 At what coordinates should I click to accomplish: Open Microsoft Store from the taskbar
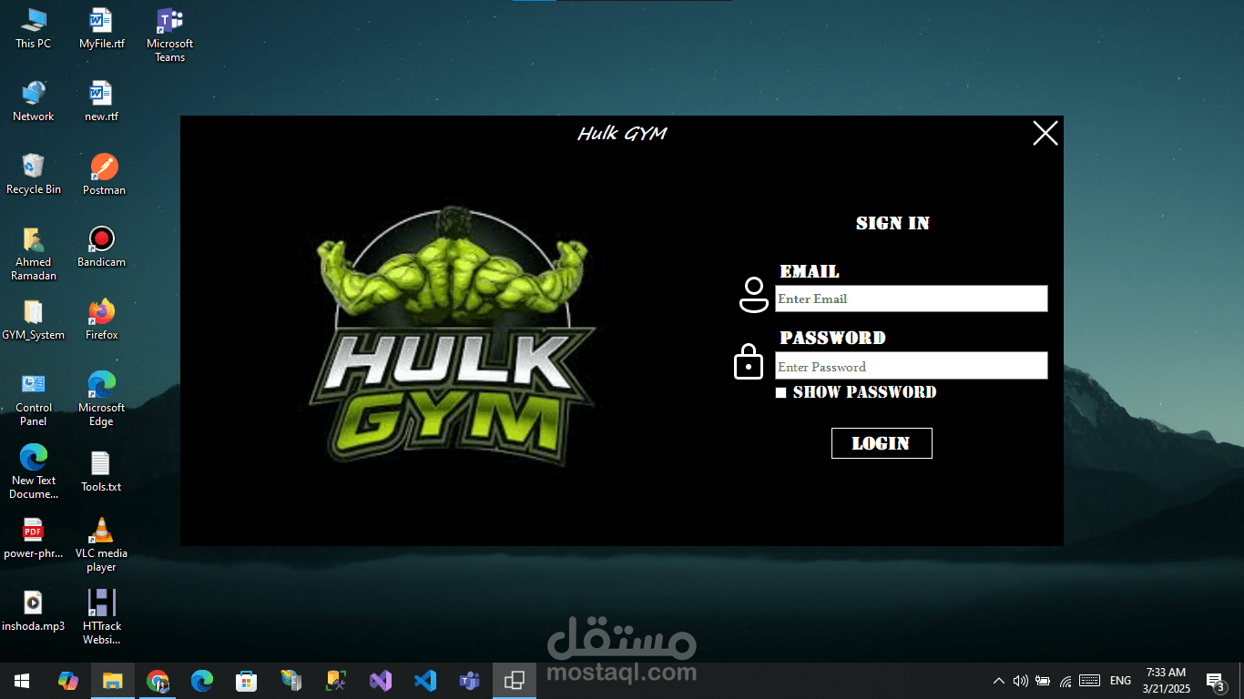click(x=246, y=681)
